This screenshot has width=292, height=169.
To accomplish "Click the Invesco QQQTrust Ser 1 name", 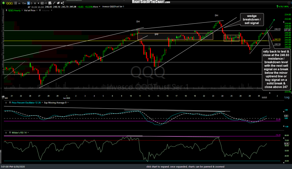I will pos(113,6).
